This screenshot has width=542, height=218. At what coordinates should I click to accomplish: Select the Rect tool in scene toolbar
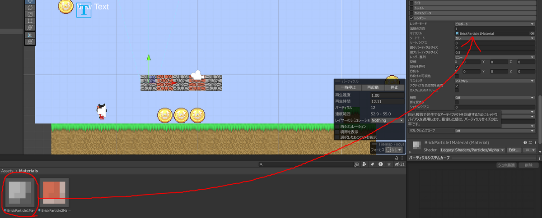(x=30, y=21)
